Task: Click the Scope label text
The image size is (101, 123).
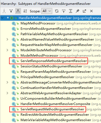Action: pyautogui.click(x=35, y=11)
